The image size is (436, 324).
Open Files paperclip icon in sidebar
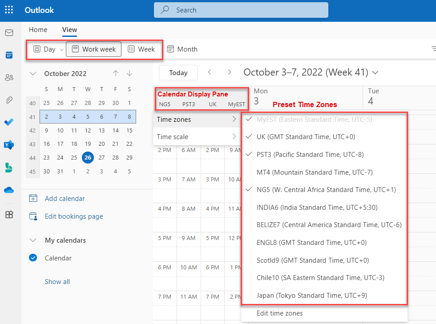click(x=9, y=100)
